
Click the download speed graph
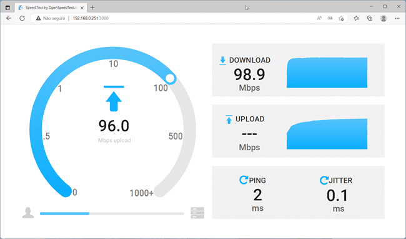[x=327, y=73]
